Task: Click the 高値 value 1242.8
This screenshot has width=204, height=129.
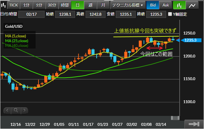Action: [96, 14]
